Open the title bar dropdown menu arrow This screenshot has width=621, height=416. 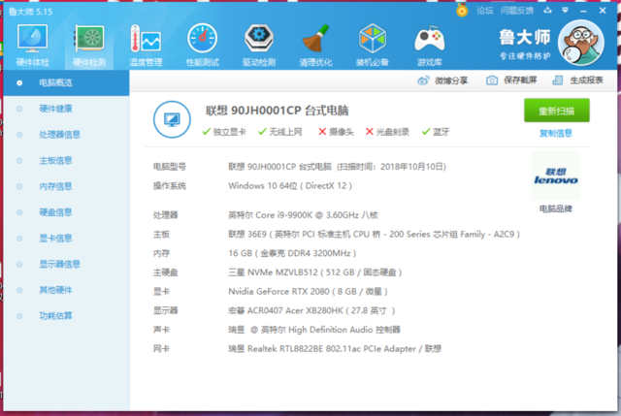[x=565, y=11]
